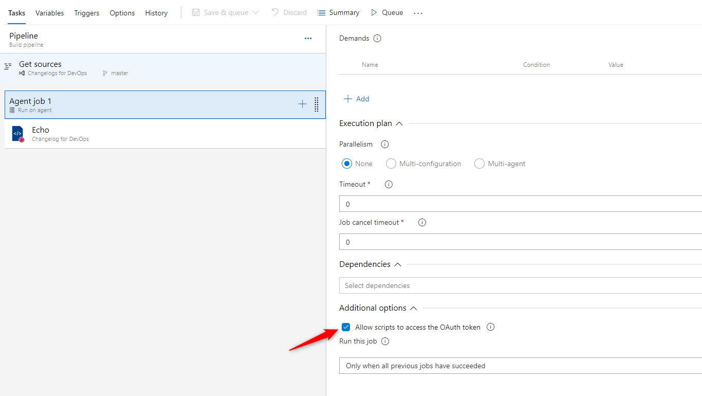Uncheck Allow scripts to access the OAuth token
702x396 pixels.
pos(346,327)
